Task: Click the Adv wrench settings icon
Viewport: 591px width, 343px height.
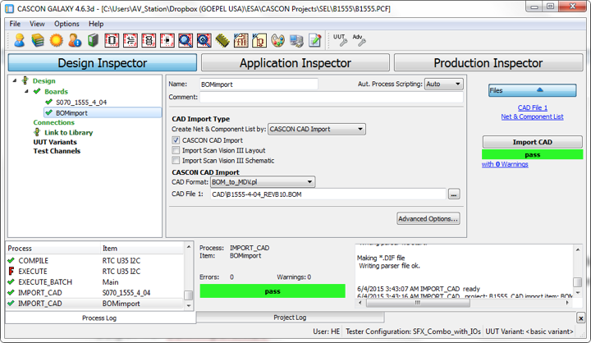Action: click(359, 39)
